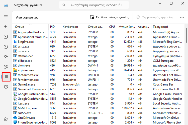
Task: Open the Processes page icon in sidebar
Action: pos(6,26)
